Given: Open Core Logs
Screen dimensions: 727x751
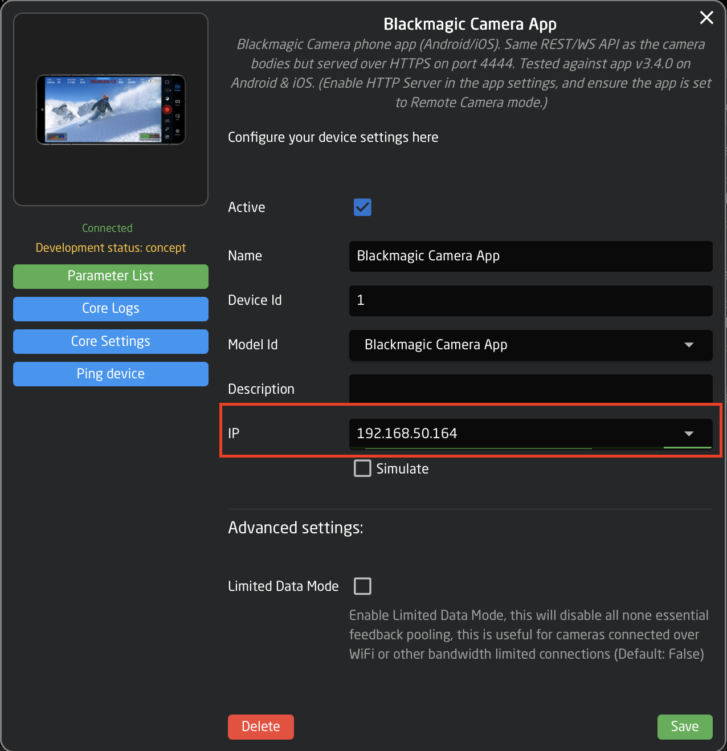Looking at the screenshot, I should (111, 309).
